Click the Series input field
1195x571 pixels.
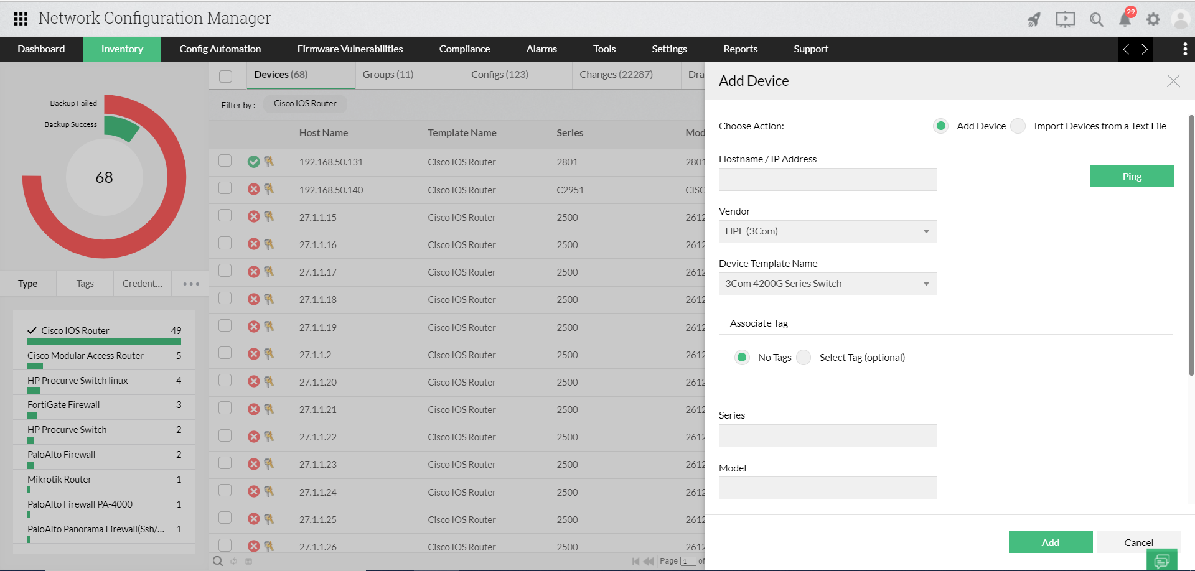tap(828, 435)
